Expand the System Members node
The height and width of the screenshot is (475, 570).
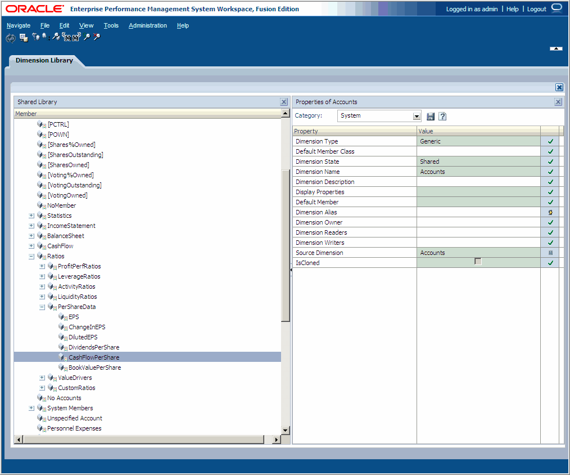[31, 409]
